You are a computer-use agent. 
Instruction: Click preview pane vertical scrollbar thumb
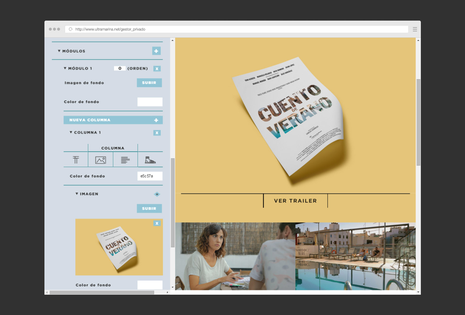click(x=418, y=122)
